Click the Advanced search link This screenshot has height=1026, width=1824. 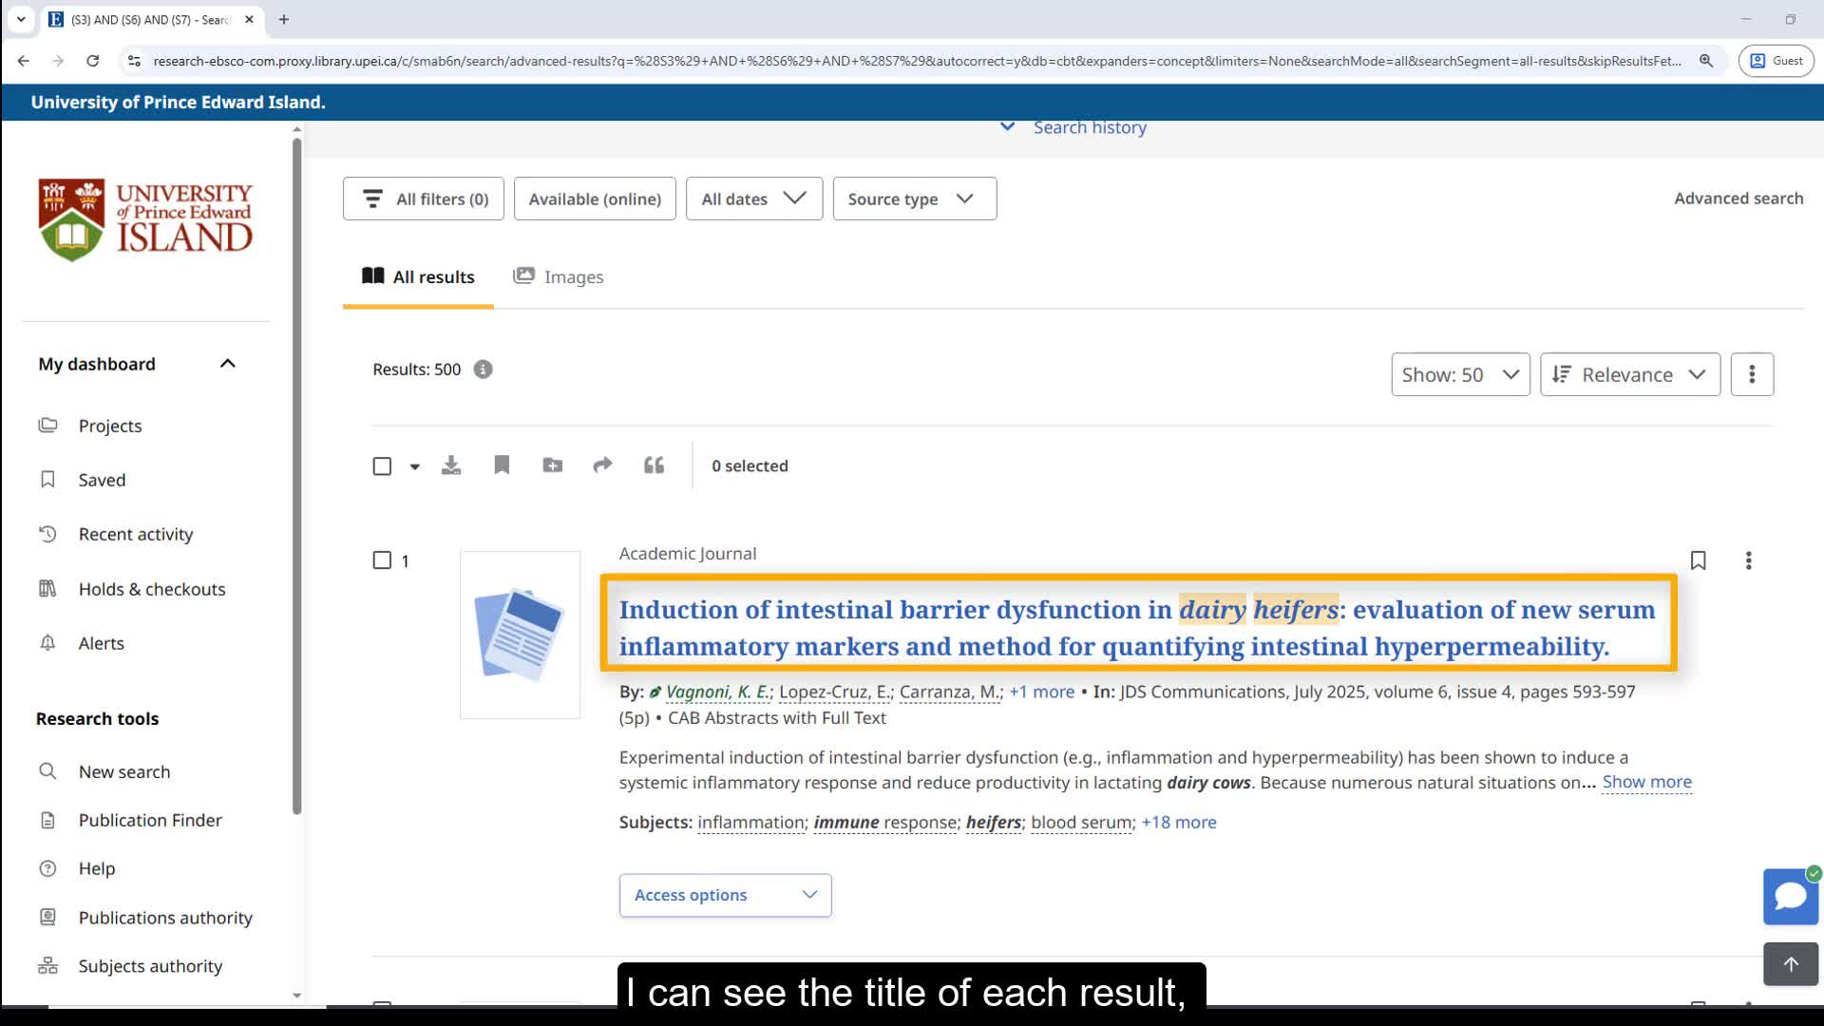tap(1738, 198)
